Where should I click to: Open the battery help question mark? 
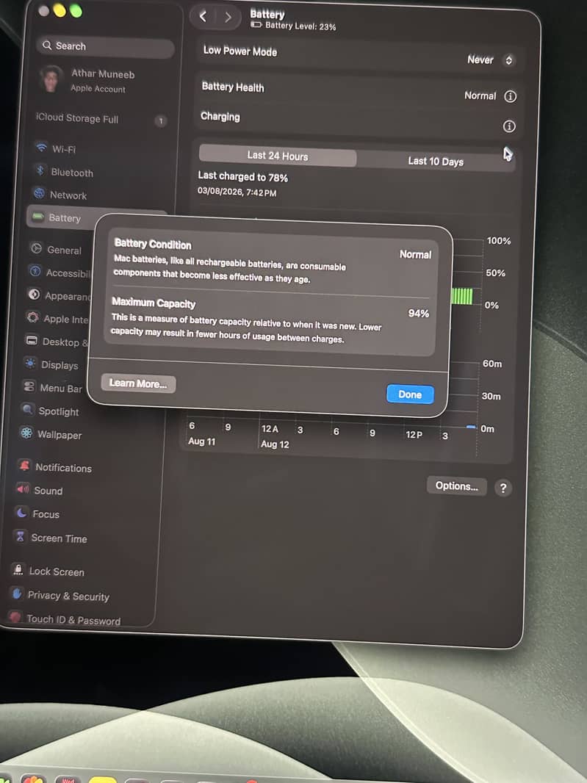(x=503, y=488)
